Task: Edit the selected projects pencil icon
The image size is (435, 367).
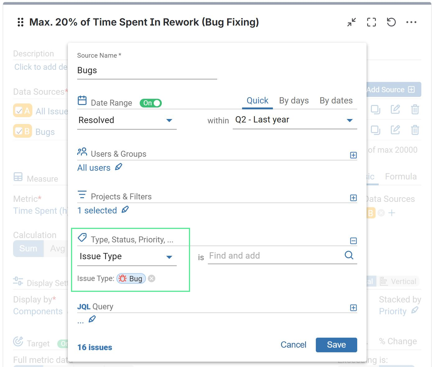Action: pyautogui.click(x=125, y=210)
